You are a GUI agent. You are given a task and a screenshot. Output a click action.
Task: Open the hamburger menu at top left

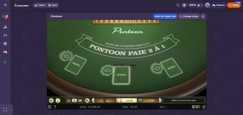tap(5, 5)
